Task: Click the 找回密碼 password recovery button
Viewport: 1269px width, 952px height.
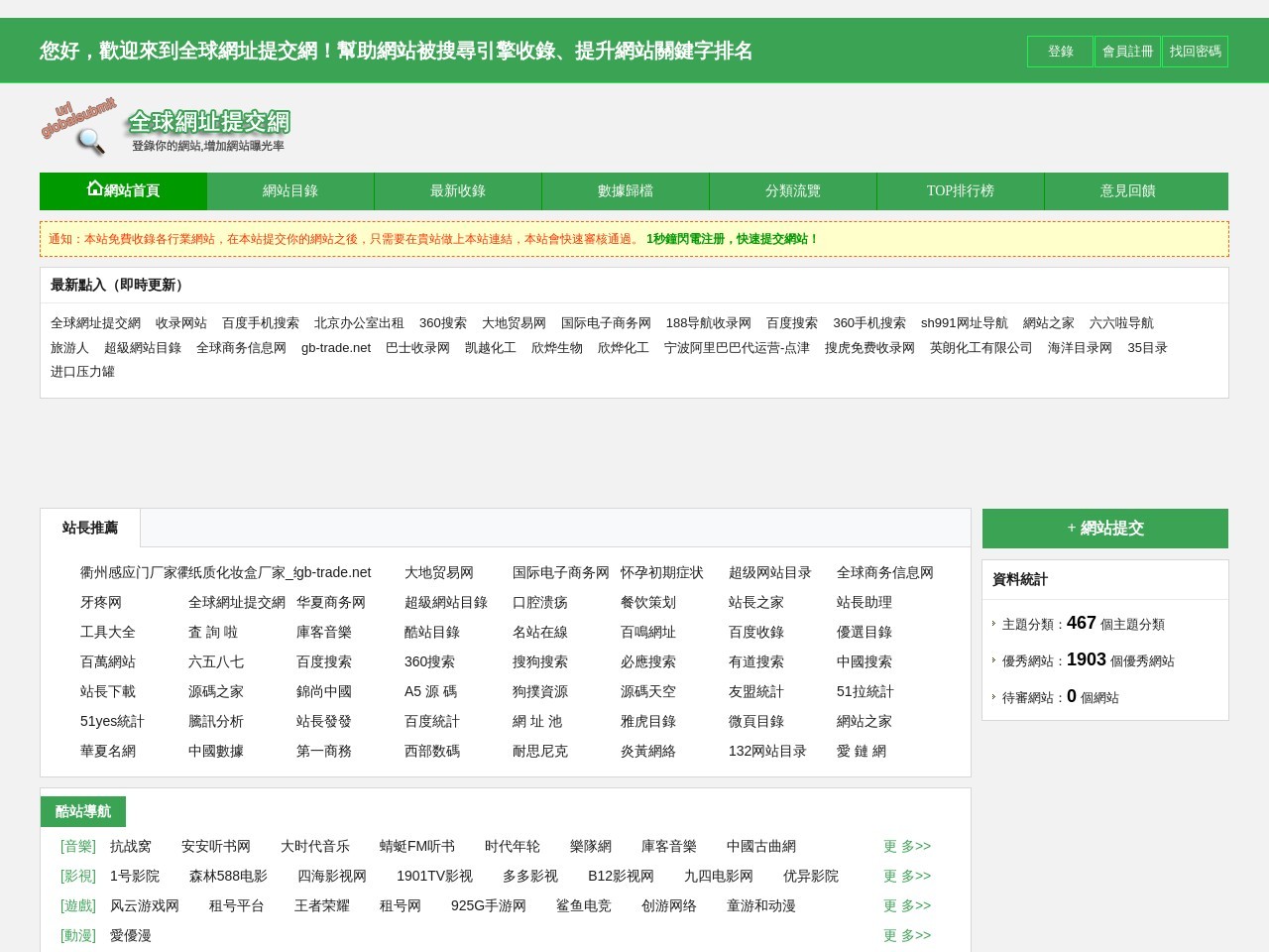Action: tap(1195, 51)
